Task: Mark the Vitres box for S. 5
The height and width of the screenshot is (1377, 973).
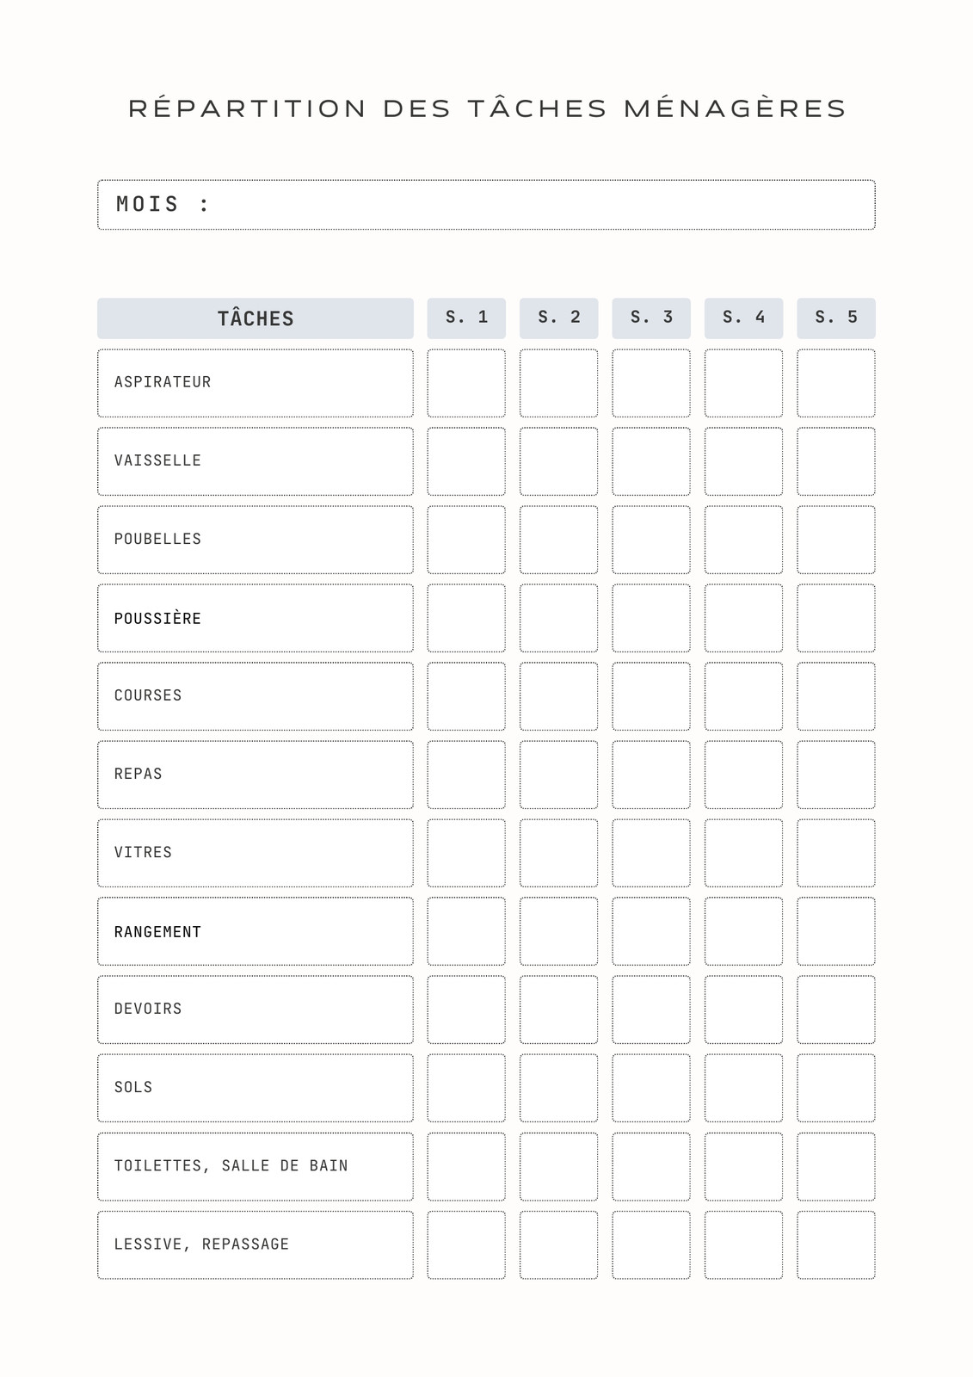Action: (x=836, y=853)
